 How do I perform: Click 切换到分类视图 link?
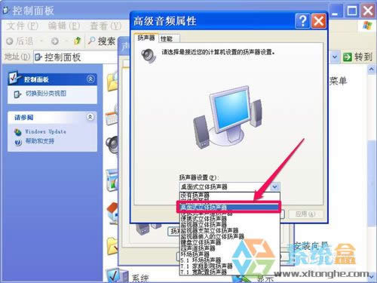[x=46, y=94]
